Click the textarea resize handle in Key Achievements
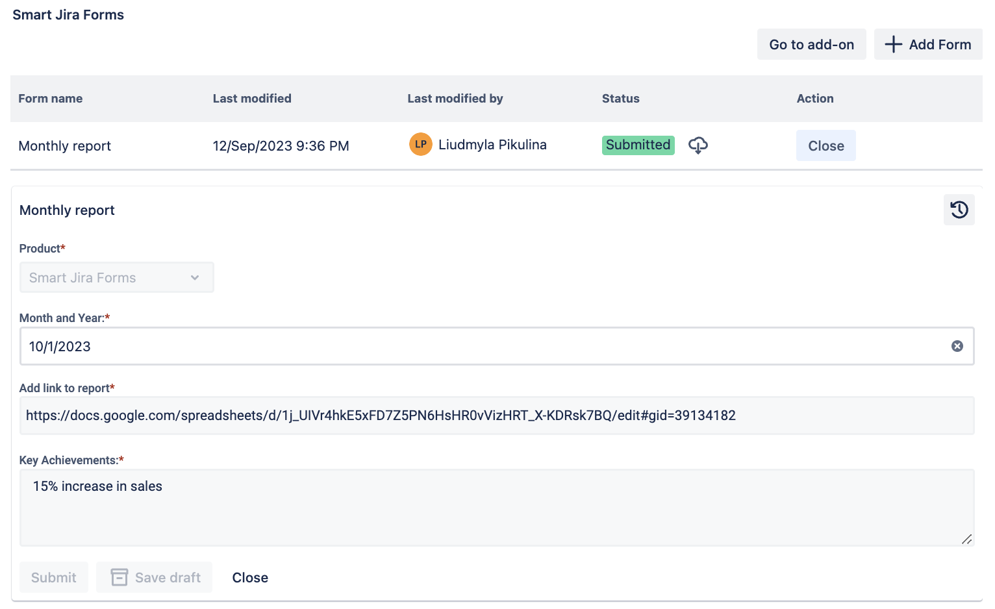The width and height of the screenshot is (995, 609). 966,539
